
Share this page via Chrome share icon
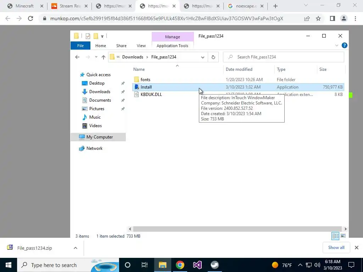307,19
